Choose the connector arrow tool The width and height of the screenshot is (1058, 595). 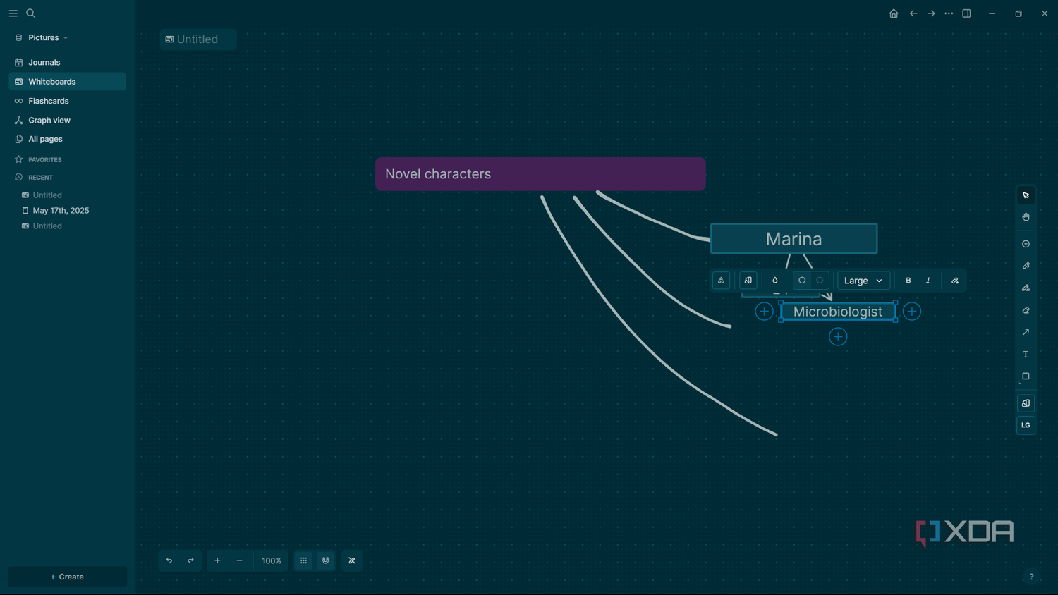coord(1026,332)
